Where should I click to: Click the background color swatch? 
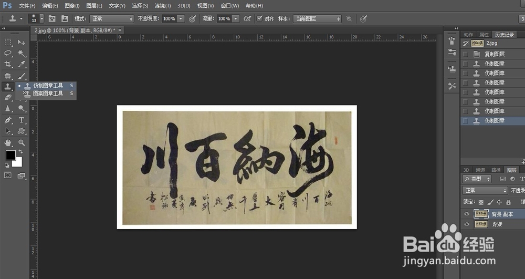click(x=18, y=163)
